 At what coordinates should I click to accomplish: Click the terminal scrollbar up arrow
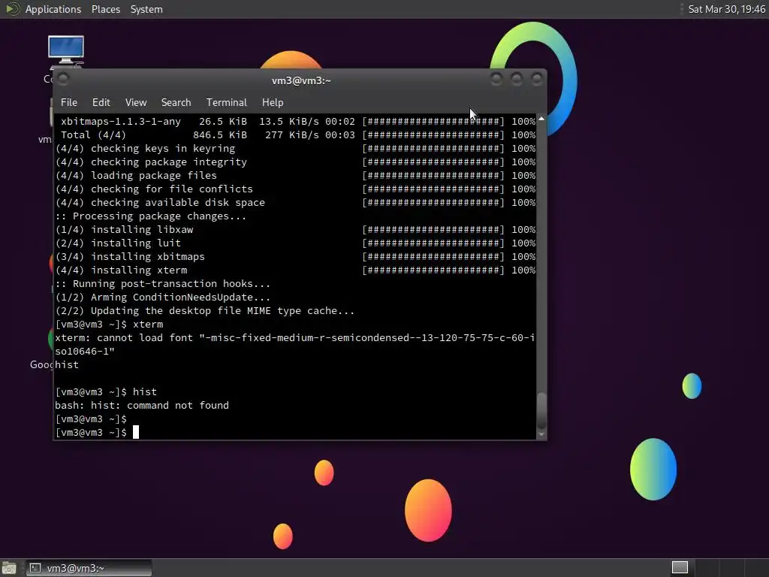click(541, 119)
